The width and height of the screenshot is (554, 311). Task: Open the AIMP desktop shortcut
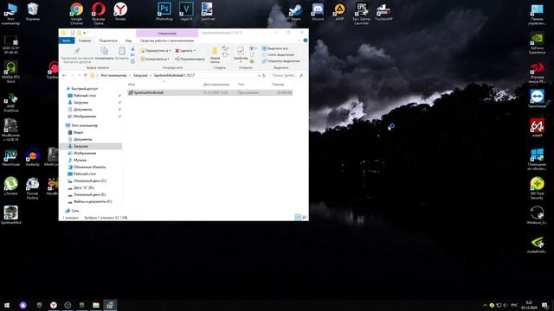click(339, 11)
